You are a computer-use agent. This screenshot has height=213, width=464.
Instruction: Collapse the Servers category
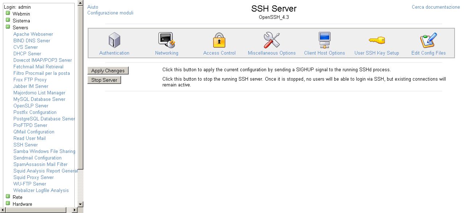pos(8,27)
